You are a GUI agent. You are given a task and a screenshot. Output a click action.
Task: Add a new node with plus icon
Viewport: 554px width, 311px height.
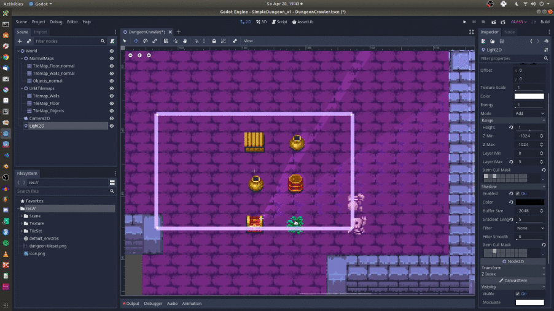[20, 41]
